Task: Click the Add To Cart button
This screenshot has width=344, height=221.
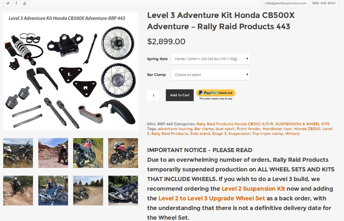Action: point(180,95)
